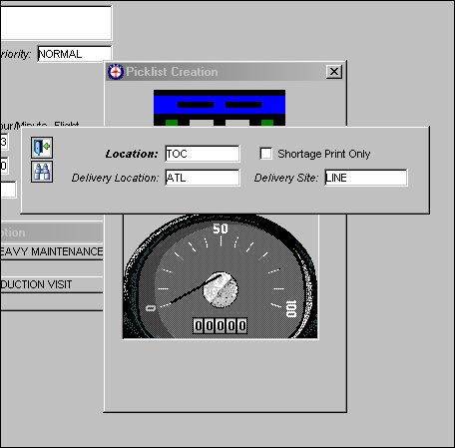Click the large empty text box above Priority
The image size is (455, 448).
tap(56, 23)
